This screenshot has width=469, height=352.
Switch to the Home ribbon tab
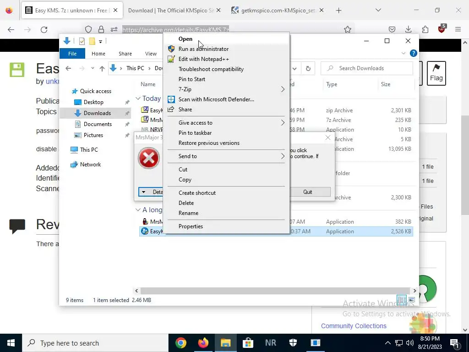[x=98, y=54]
